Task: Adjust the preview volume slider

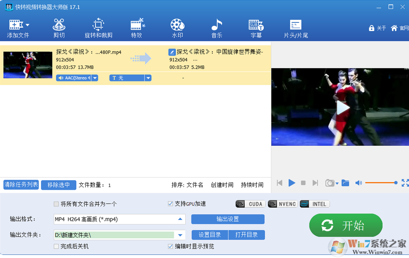Action: pyautogui.click(x=380, y=183)
